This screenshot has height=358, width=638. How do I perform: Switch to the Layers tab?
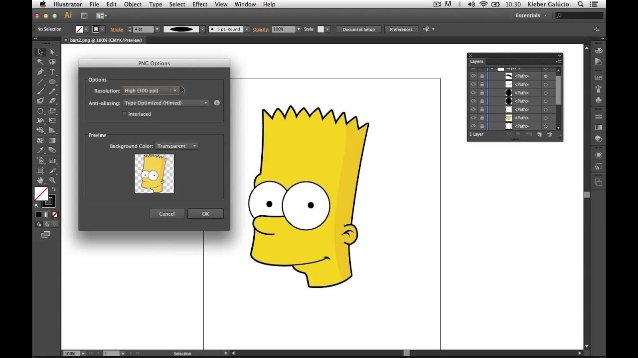477,62
